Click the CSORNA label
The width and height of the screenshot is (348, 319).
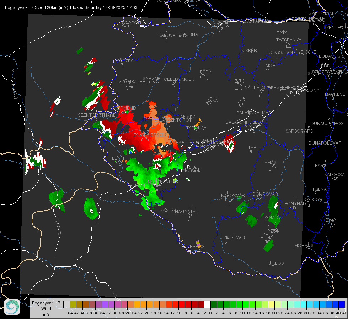(189, 34)
